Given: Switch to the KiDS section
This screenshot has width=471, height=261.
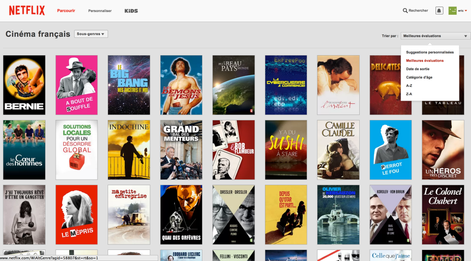Looking at the screenshot, I should (x=131, y=11).
